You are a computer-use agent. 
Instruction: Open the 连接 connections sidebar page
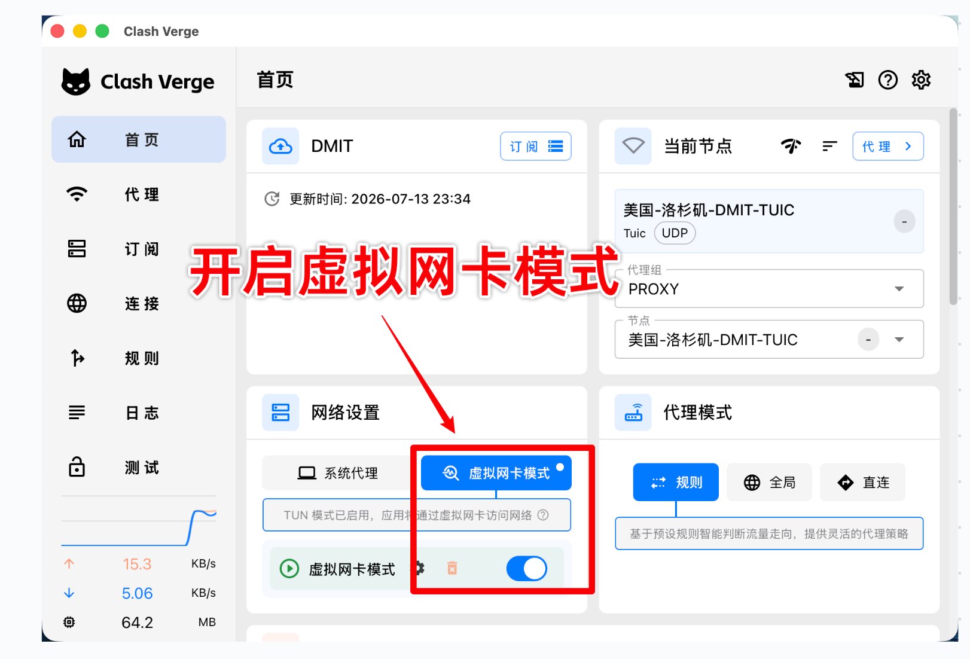(x=138, y=303)
